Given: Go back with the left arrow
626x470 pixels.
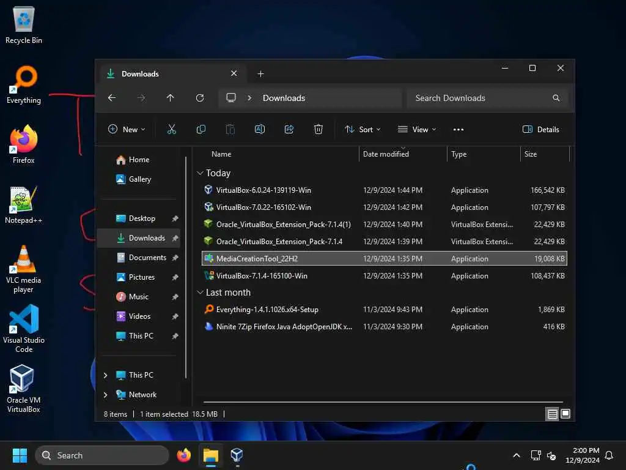Looking at the screenshot, I should (112, 98).
